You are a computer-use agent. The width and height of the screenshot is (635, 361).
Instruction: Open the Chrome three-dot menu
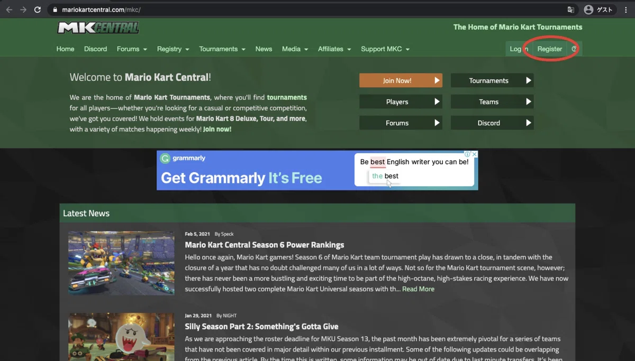[x=626, y=10]
